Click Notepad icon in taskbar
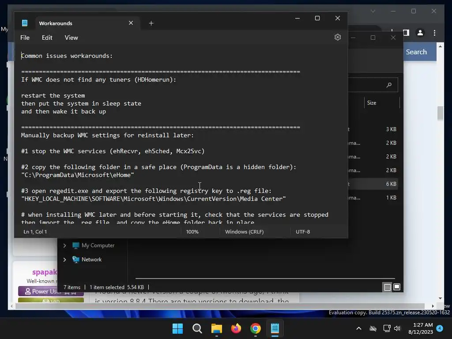 pyautogui.click(x=275, y=328)
